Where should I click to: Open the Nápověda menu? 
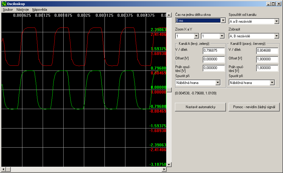39,10
